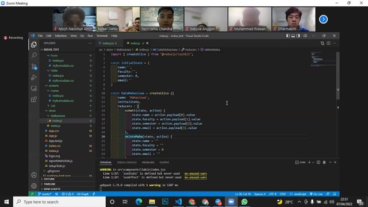Open the Help menu
Screen dimensions: 368x207
pos(114,36)
